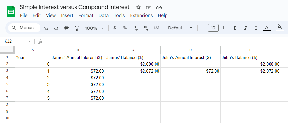
Task: Open the Extensions menu
Action: (142, 15)
